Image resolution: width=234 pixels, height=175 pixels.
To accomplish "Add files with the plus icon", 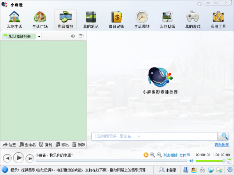I will click(73, 36).
